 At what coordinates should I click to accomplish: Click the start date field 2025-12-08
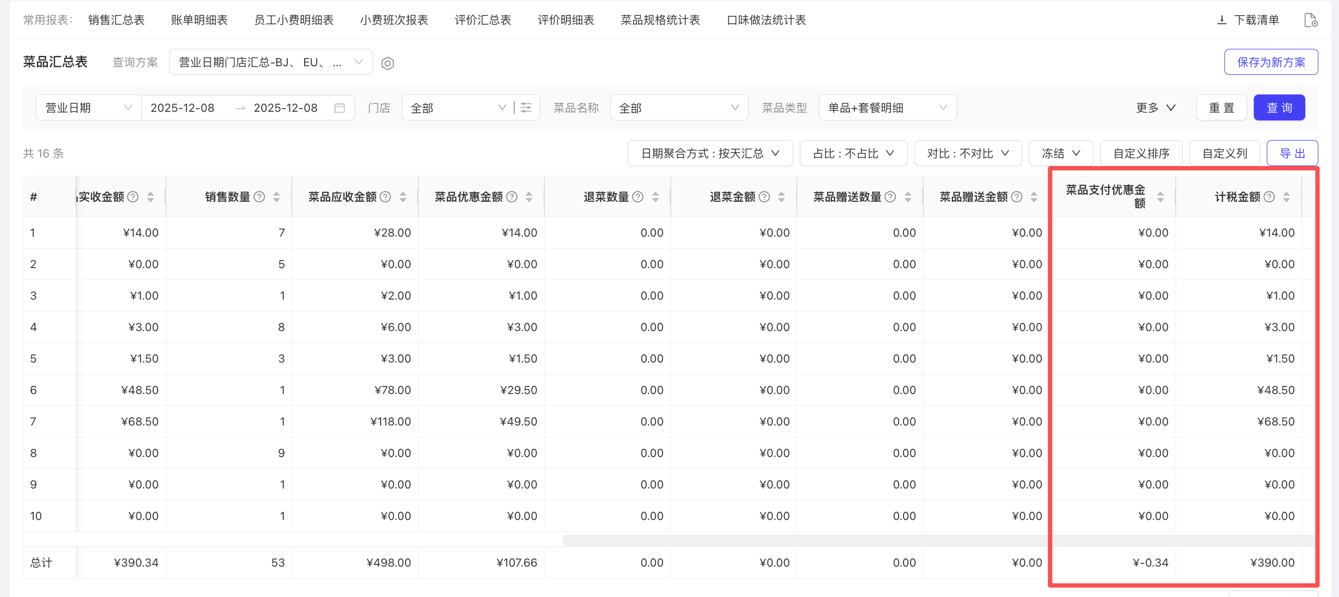pyautogui.click(x=182, y=108)
